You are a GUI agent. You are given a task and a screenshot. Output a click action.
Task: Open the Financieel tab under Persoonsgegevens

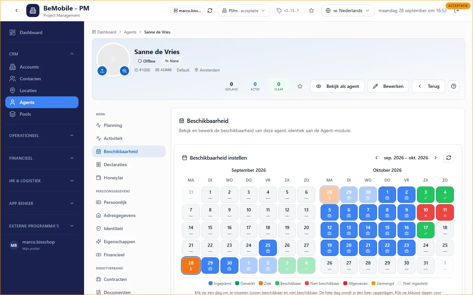tap(129, 255)
